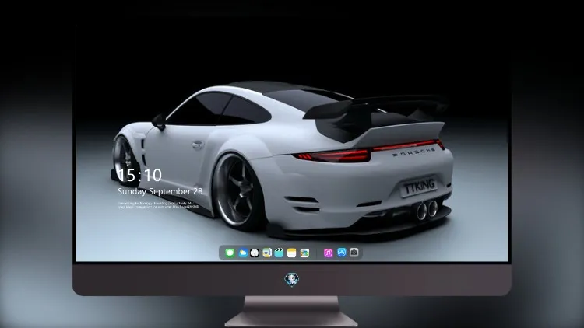
Task: Open the pink Music app in dock
Action: coord(328,253)
